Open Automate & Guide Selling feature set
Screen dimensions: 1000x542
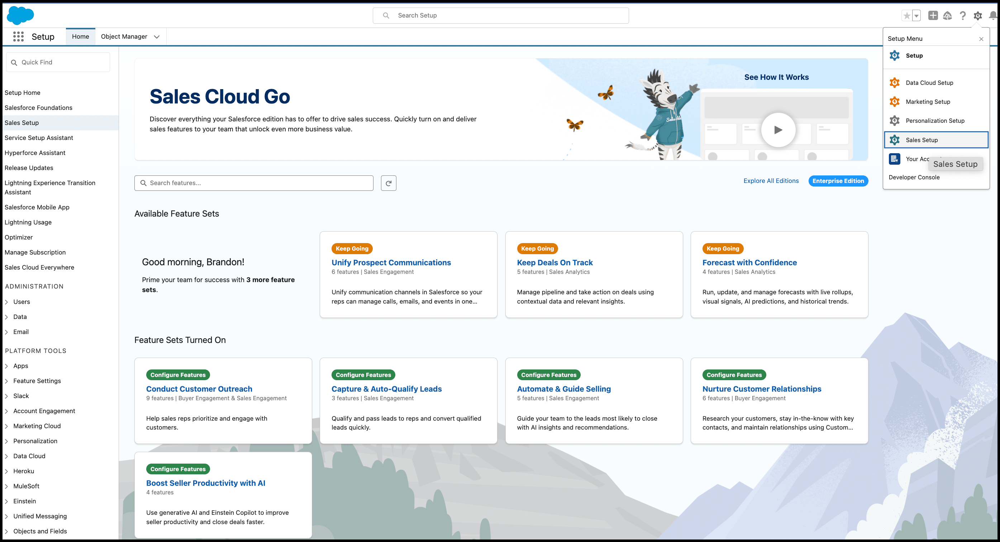coord(564,389)
